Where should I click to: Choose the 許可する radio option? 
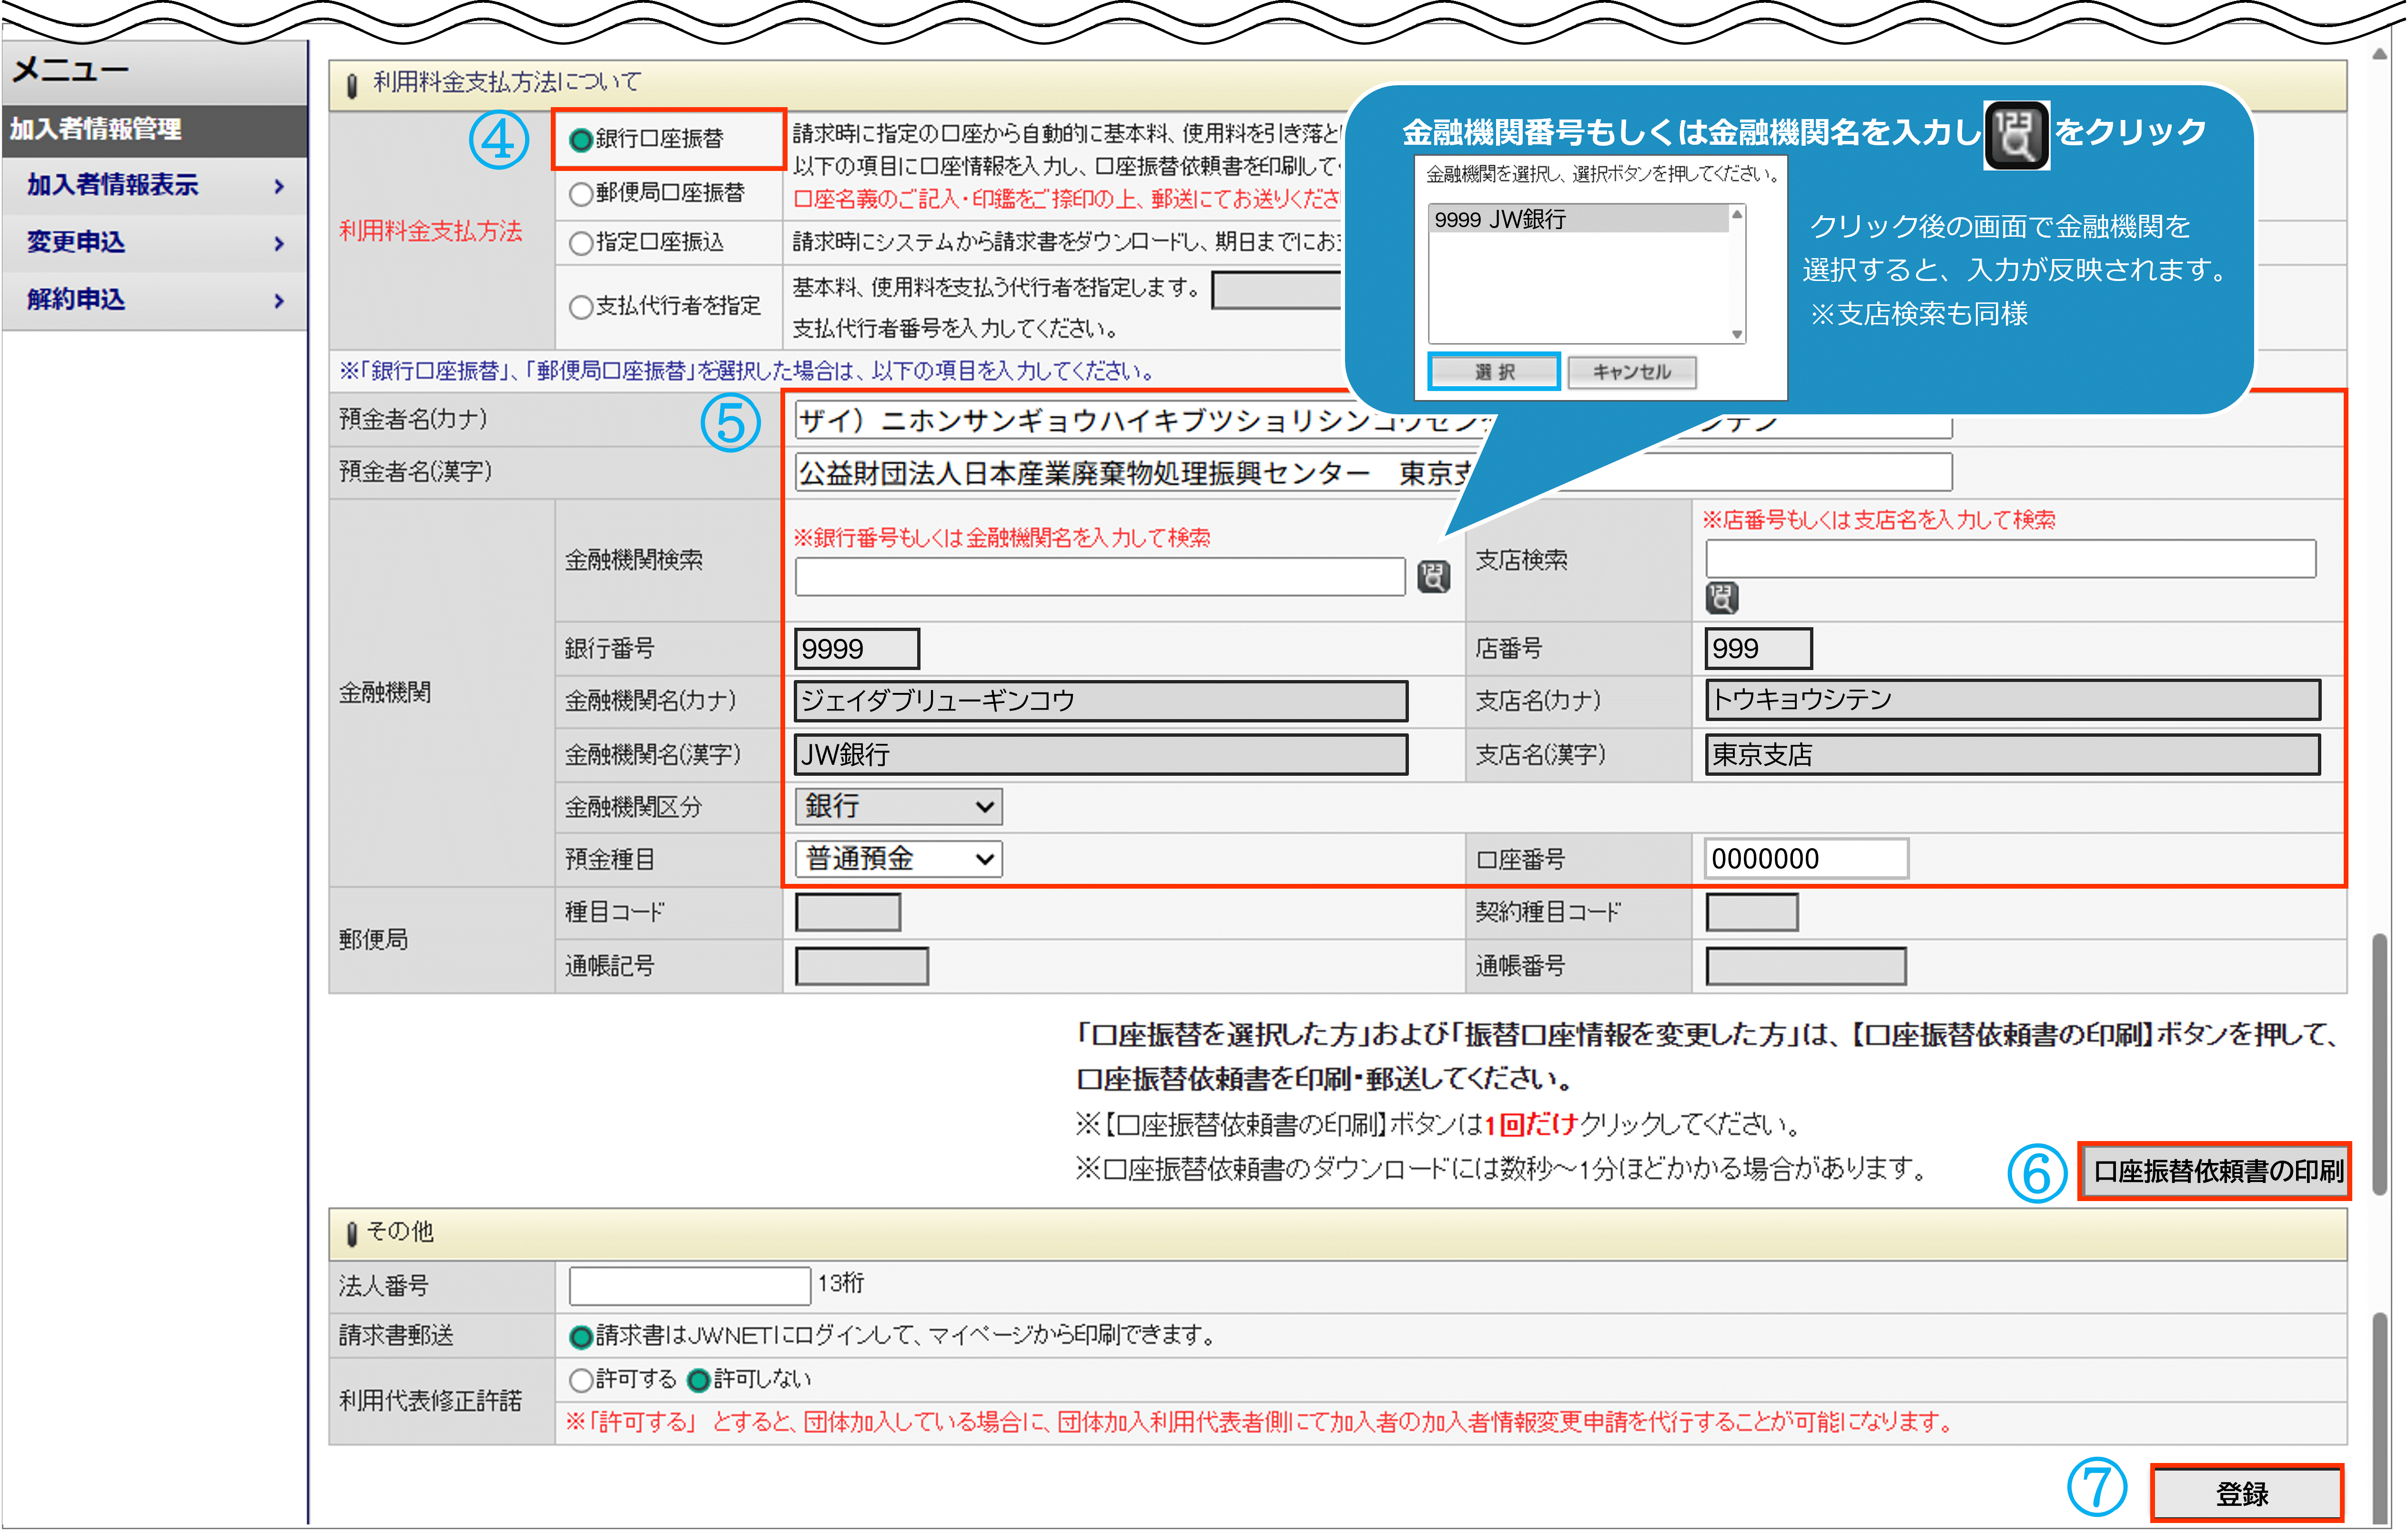point(581,1380)
